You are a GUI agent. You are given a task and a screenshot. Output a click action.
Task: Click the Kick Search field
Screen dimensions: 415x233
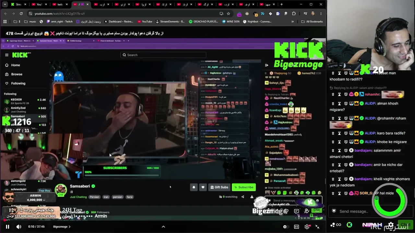(x=163, y=55)
